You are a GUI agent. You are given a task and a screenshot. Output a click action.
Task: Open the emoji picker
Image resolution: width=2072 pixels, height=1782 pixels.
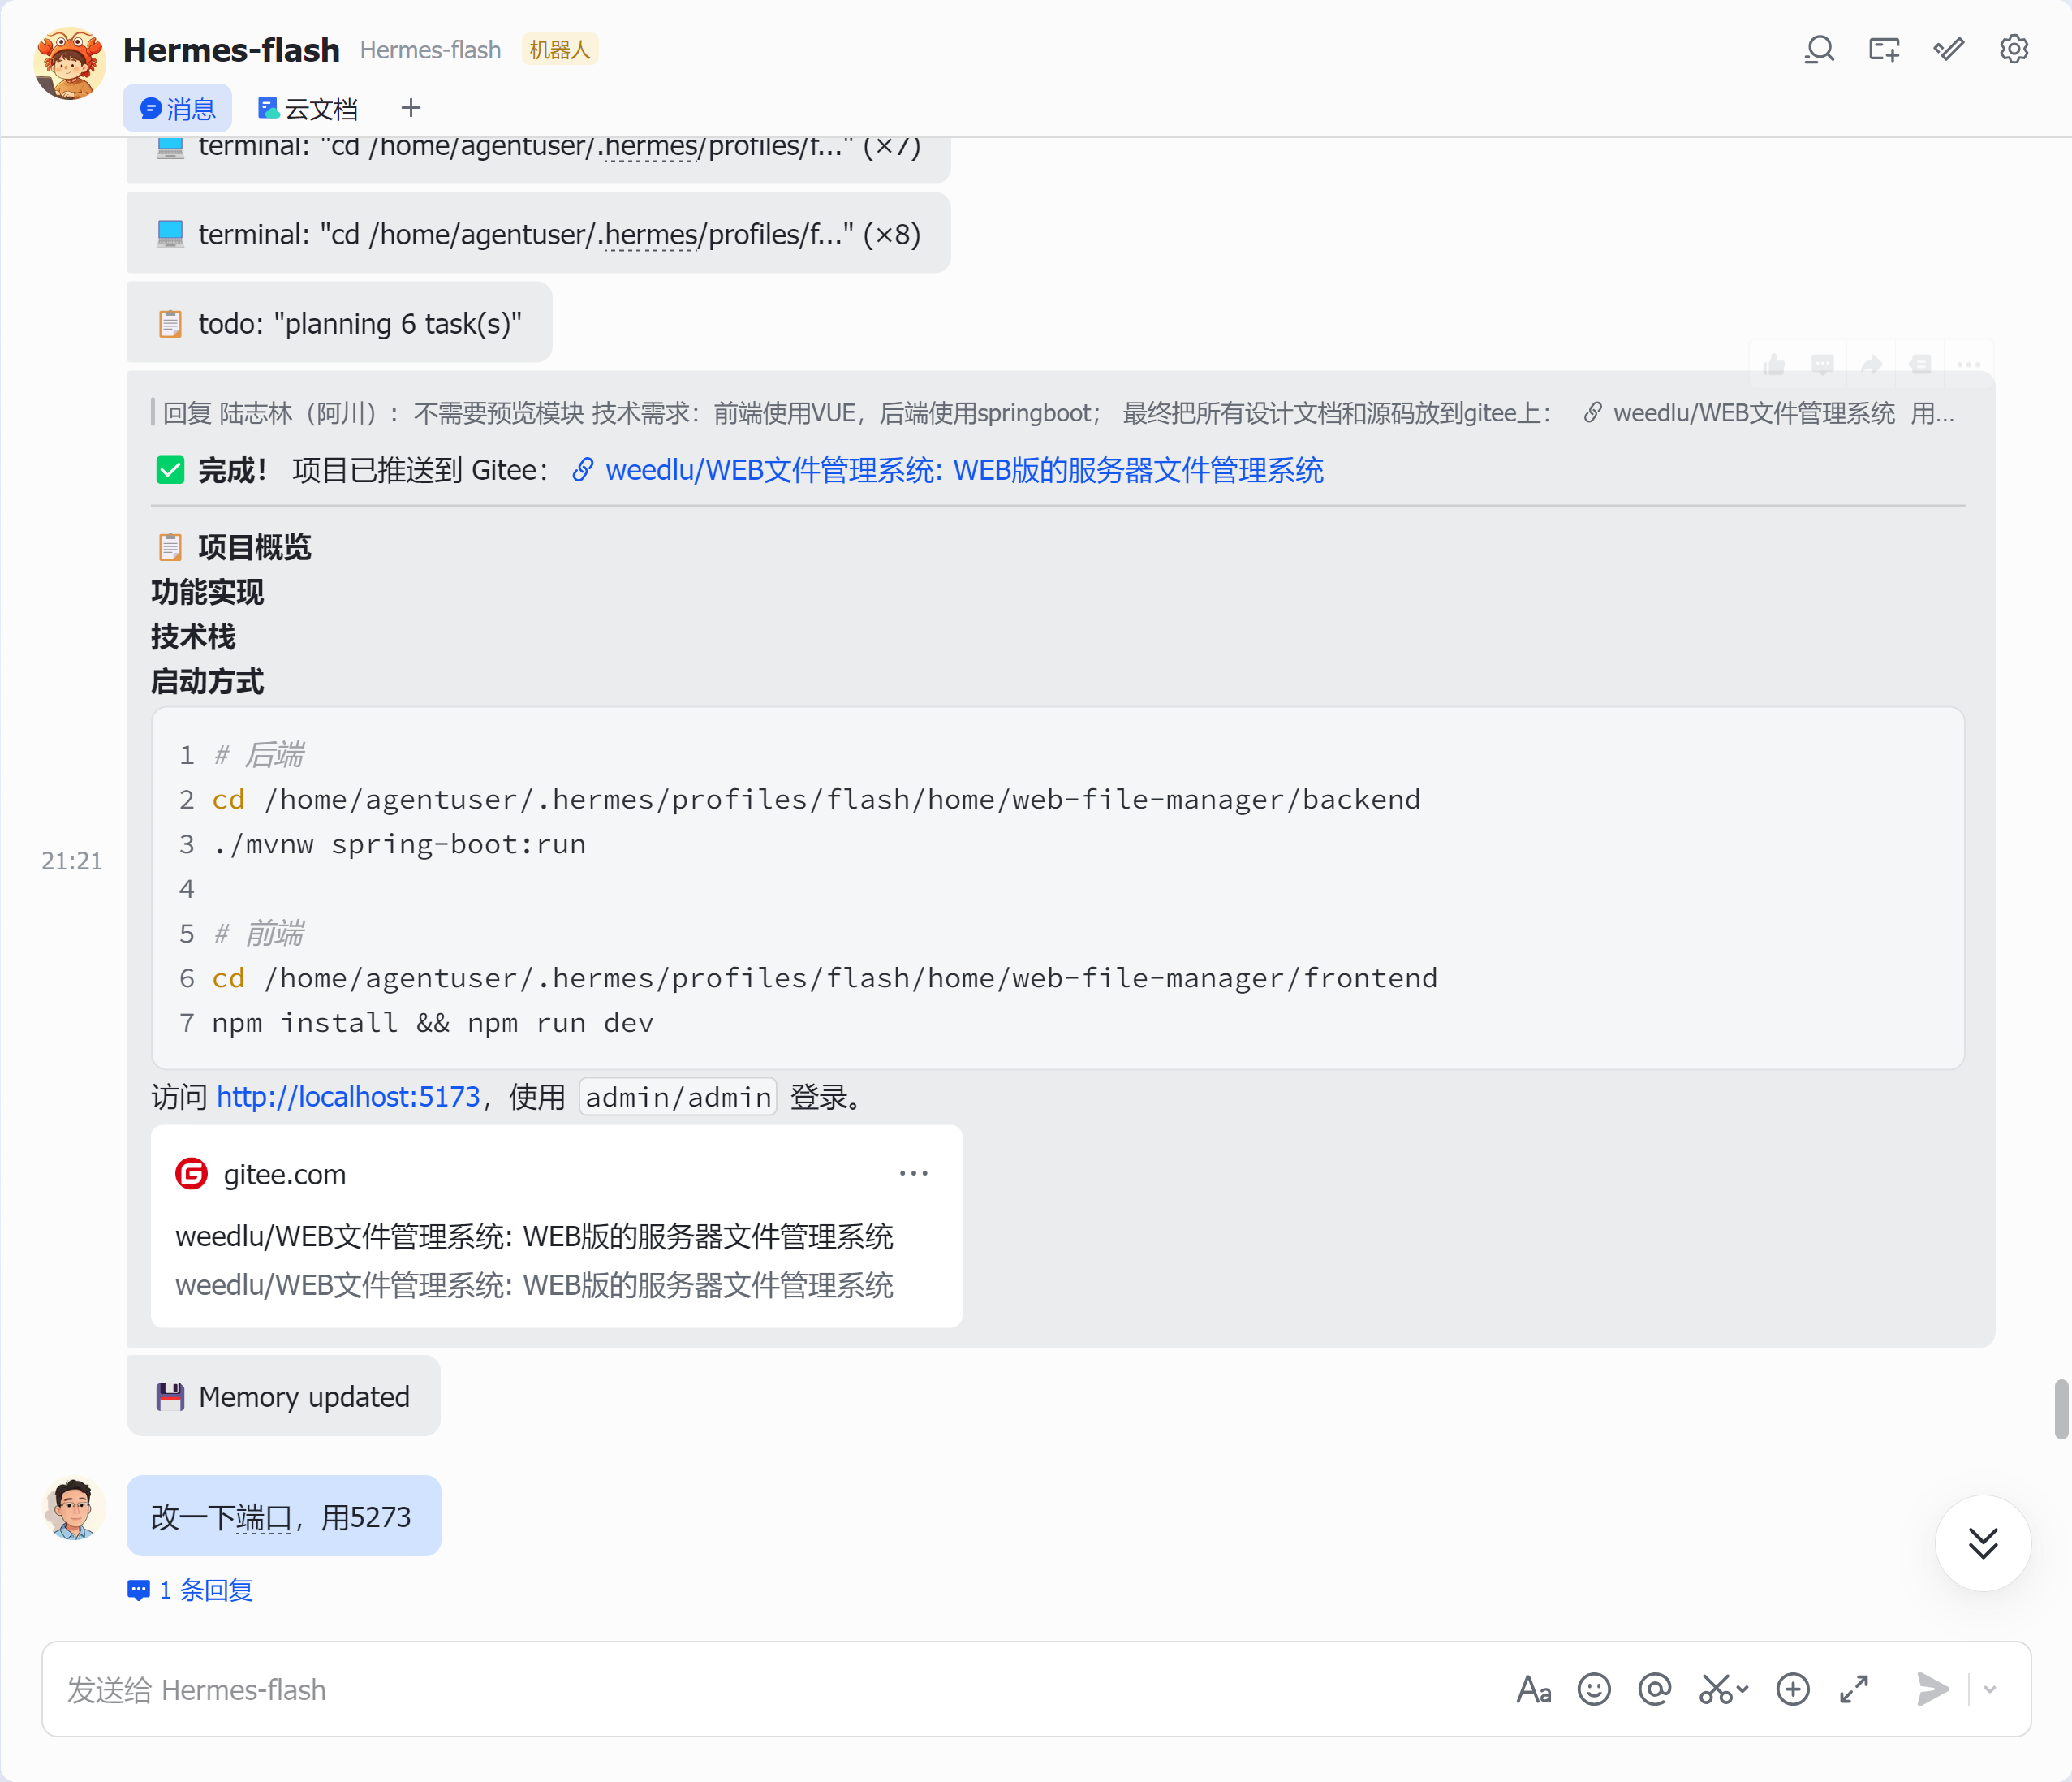tap(1594, 1689)
